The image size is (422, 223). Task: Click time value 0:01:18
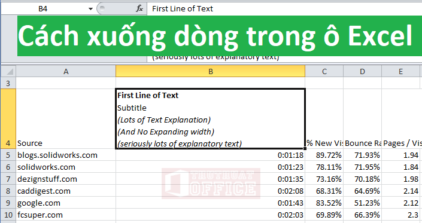coord(211,155)
